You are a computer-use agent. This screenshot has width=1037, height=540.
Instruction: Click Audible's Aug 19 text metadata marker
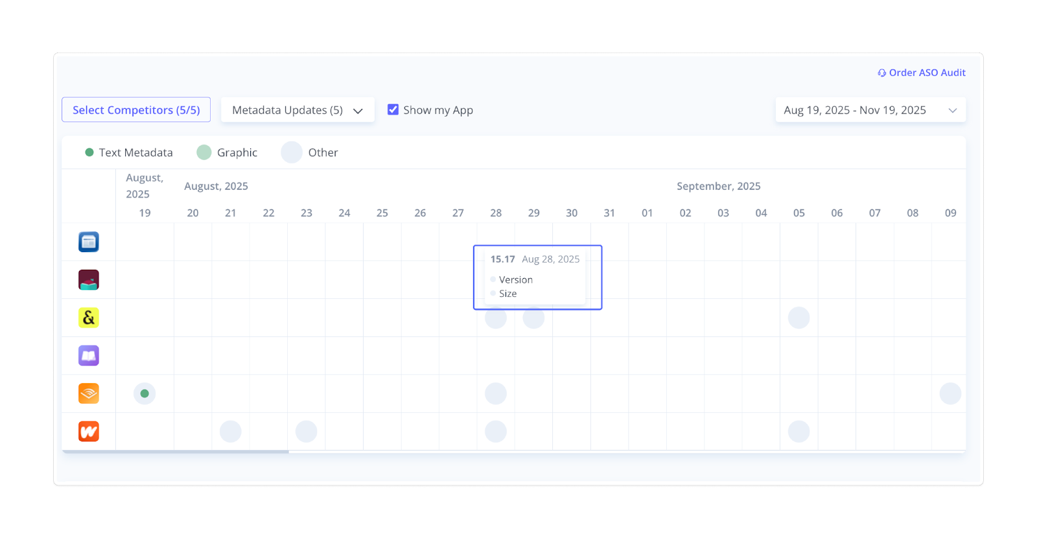tap(145, 393)
